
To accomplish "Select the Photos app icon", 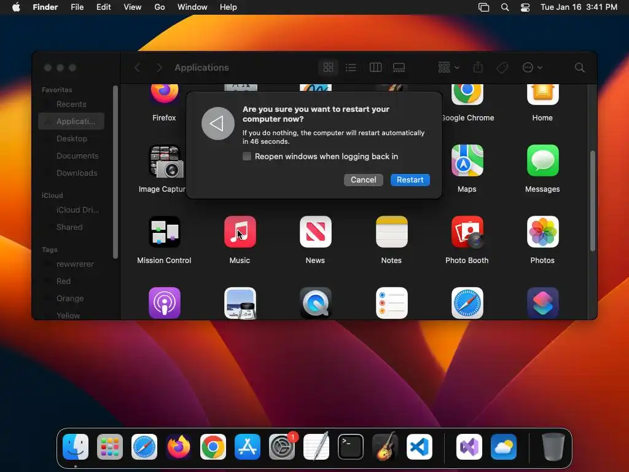I will coord(542,232).
